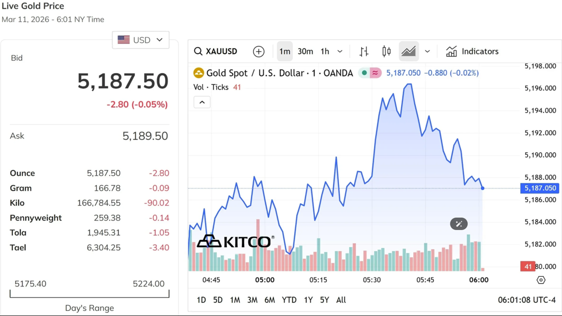The image size is (562, 316).
Task: Click the Gold Spot symbol logo
Action: pyautogui.click(x=198, y=73)
